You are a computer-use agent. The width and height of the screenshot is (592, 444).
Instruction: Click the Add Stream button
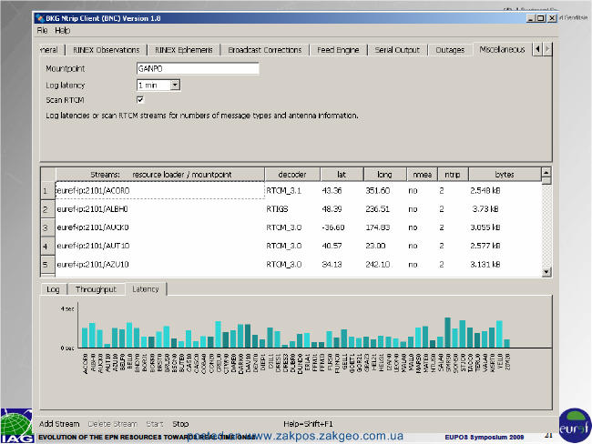click(59, 424)
